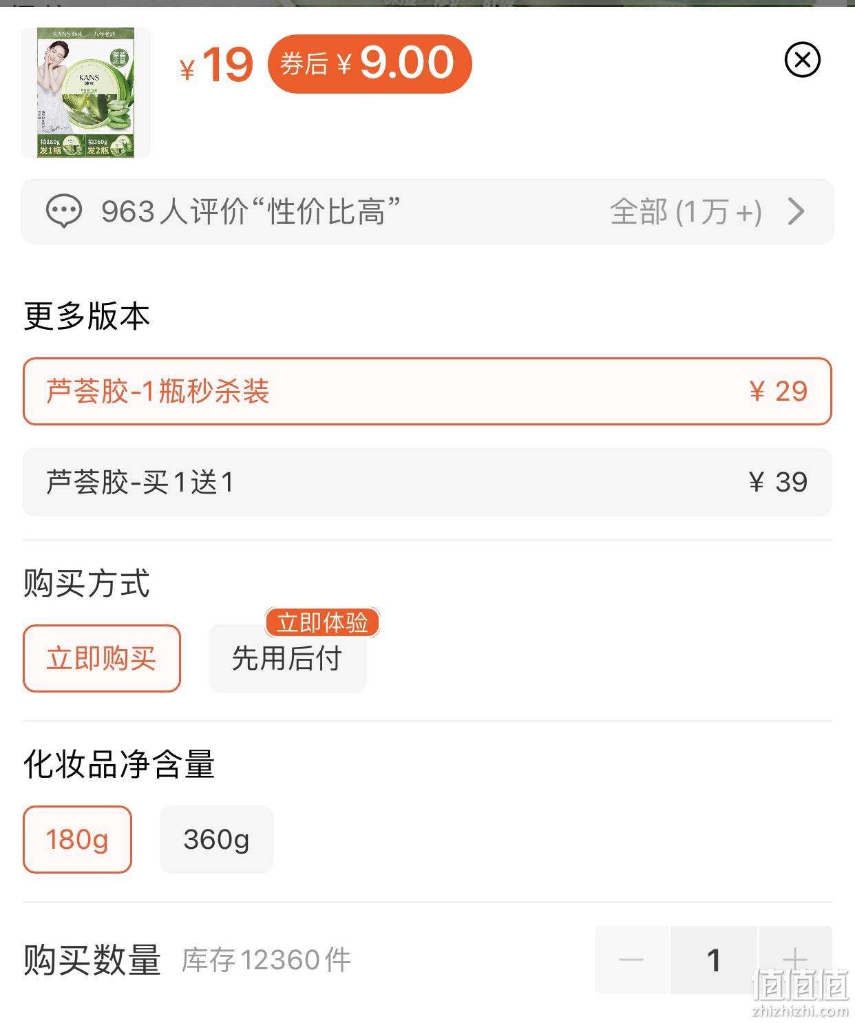Open the 963人评价 性价比高 review bar
This screenshot has height=1023, width=855.
tap(427, 211)
